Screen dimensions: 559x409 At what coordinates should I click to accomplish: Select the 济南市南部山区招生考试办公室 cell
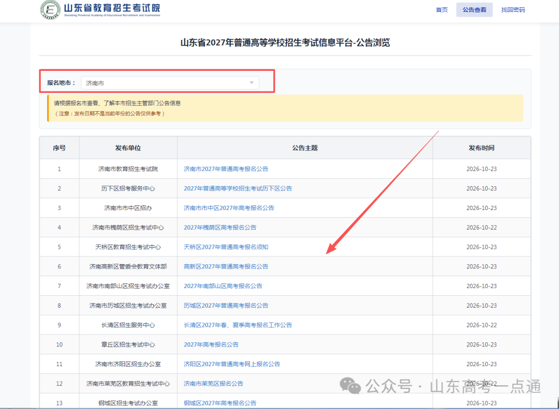tap(128, 286)
